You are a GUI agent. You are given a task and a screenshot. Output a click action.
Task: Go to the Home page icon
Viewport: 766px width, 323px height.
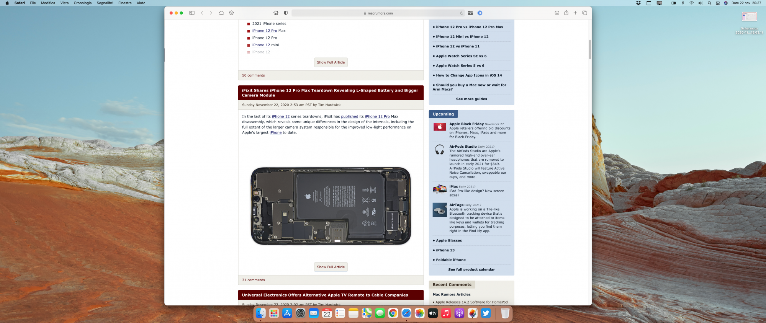pos(276,13)
